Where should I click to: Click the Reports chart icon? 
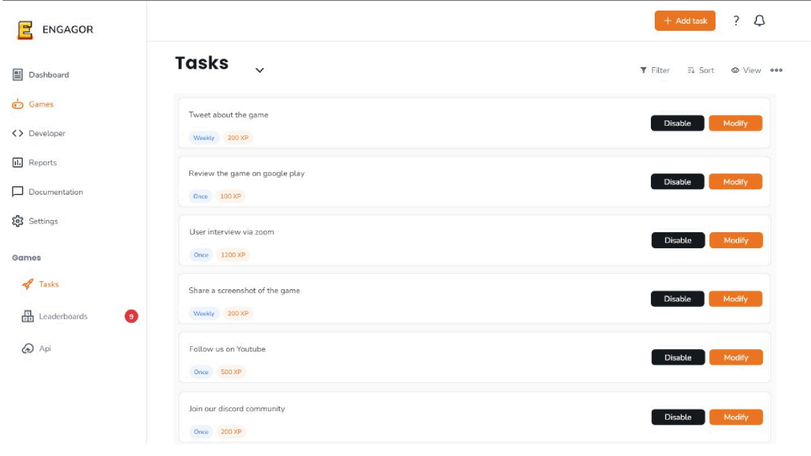[17, 163]
